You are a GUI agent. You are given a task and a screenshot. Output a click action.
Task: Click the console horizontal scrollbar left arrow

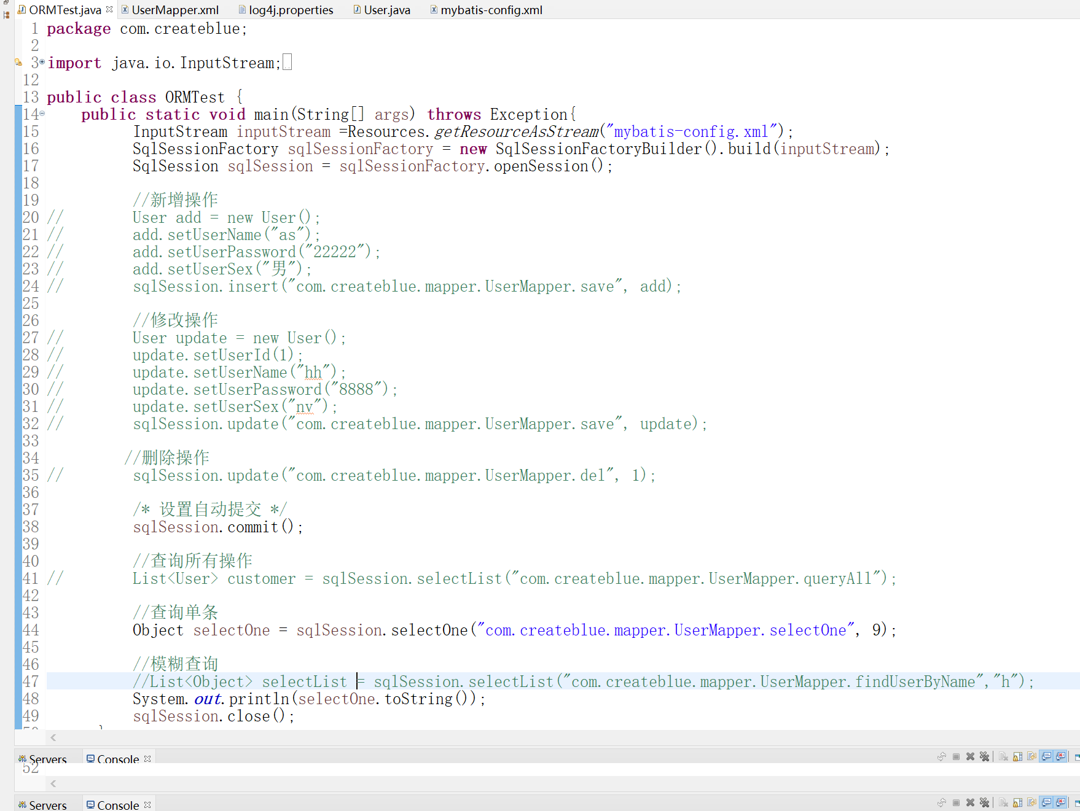53,783
